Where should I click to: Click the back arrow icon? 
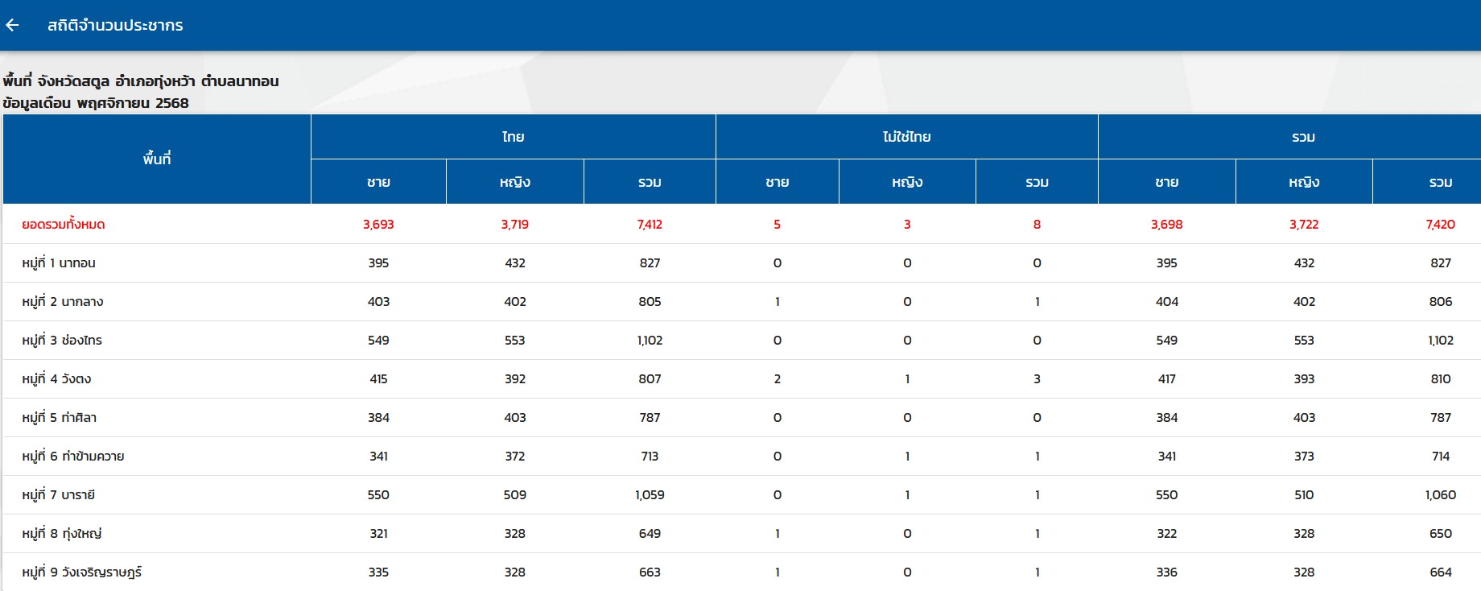(x=12, y=25)
